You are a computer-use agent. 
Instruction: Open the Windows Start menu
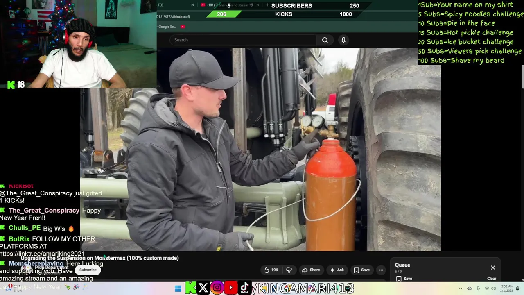tap(178, 288)
